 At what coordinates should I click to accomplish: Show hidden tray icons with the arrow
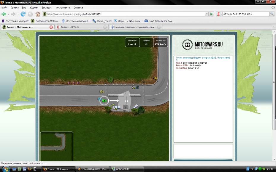(252, 169)
